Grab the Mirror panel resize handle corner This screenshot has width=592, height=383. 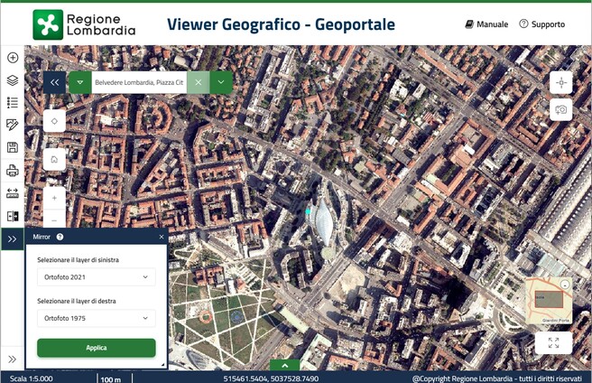tap(163, 364)
